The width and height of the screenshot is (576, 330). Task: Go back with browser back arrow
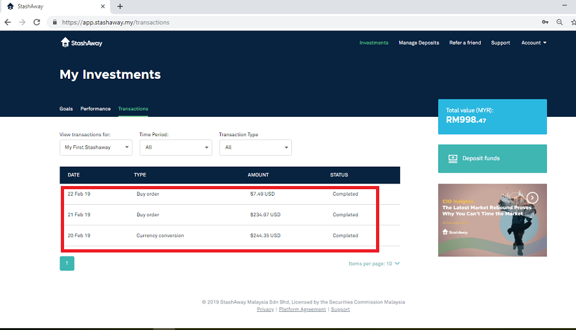[8, 23]
